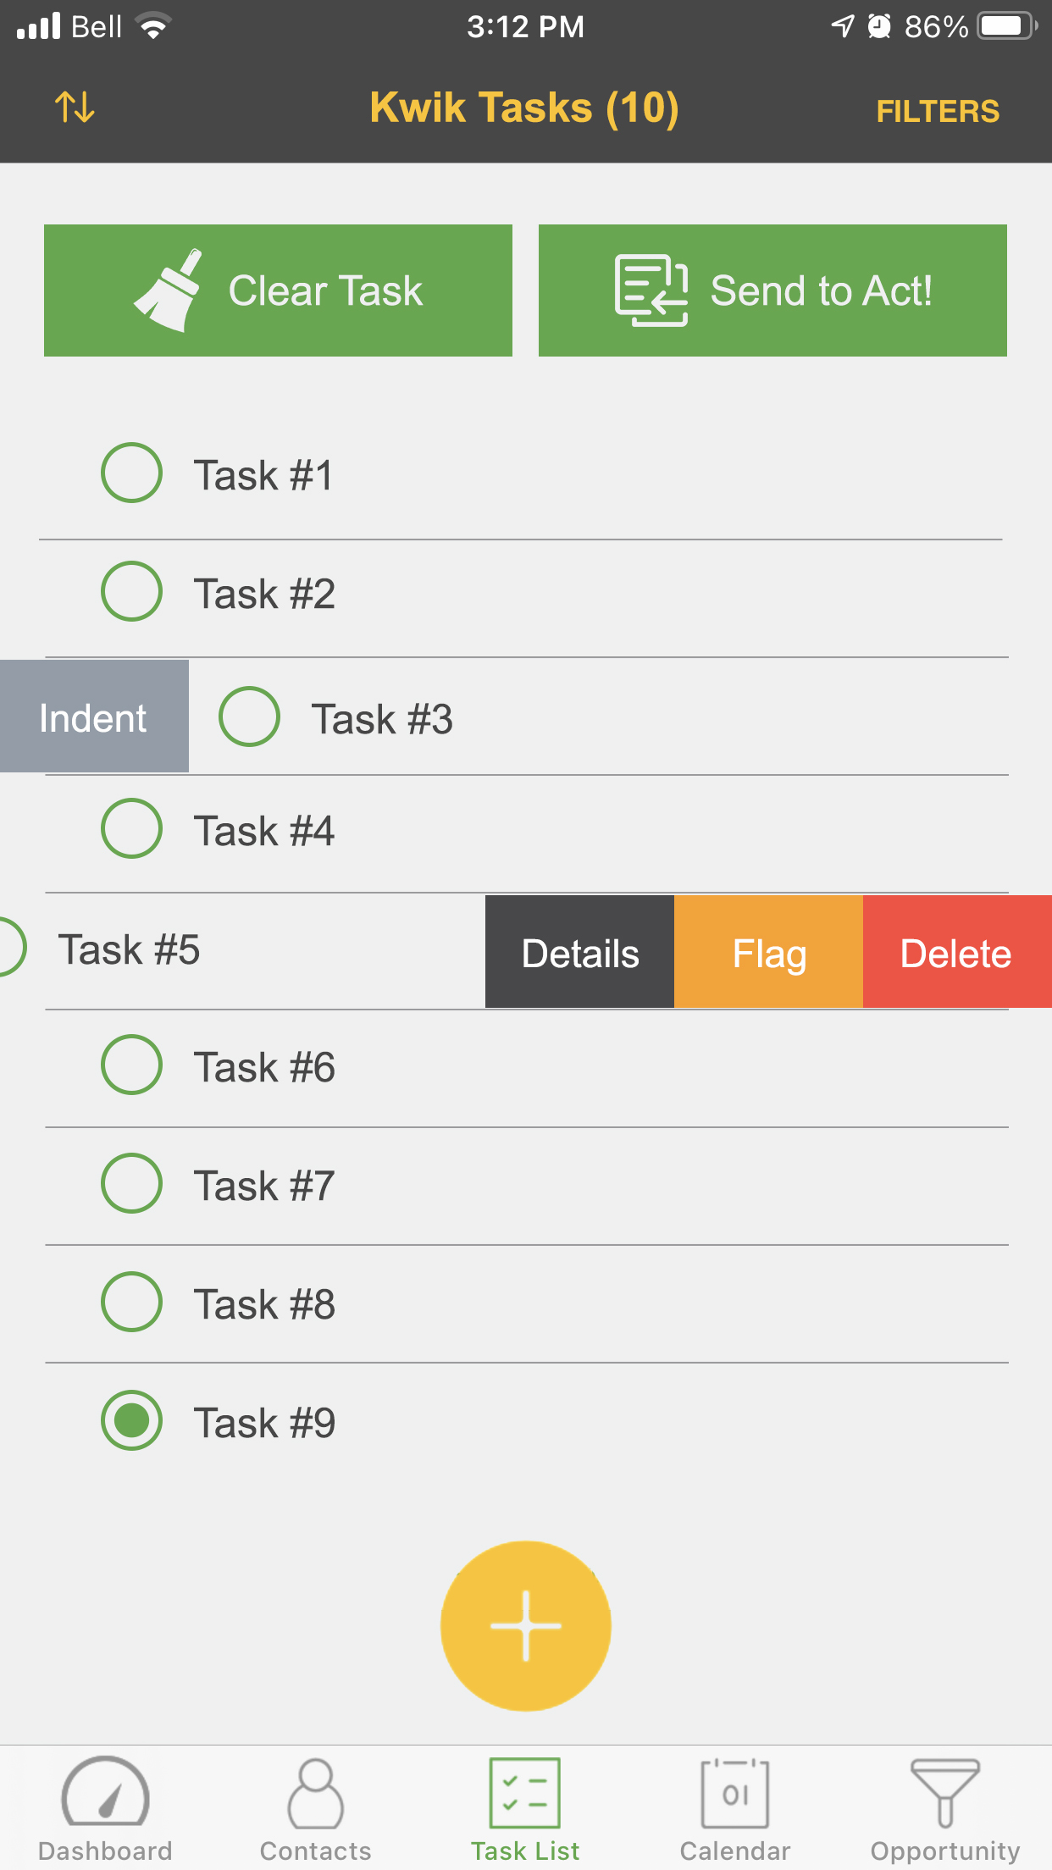Tap the orange Flag action
The width and height of the screenshot is (1052, 1870).
pyautogui.click(x=768, y=952)
